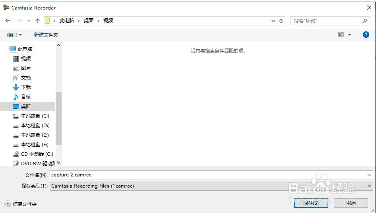
Task: Open the 文件名 history dropdown arrow
Action: (x=370, y=175)
